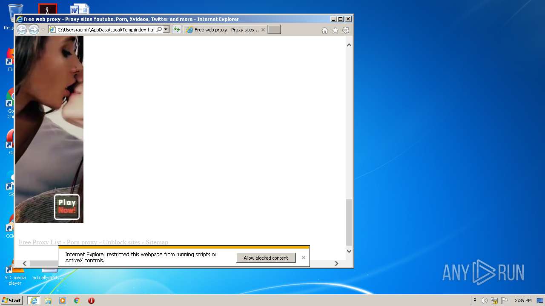Minimize the Internet Explorer window

pyautogui.click(x=333, y=19)
